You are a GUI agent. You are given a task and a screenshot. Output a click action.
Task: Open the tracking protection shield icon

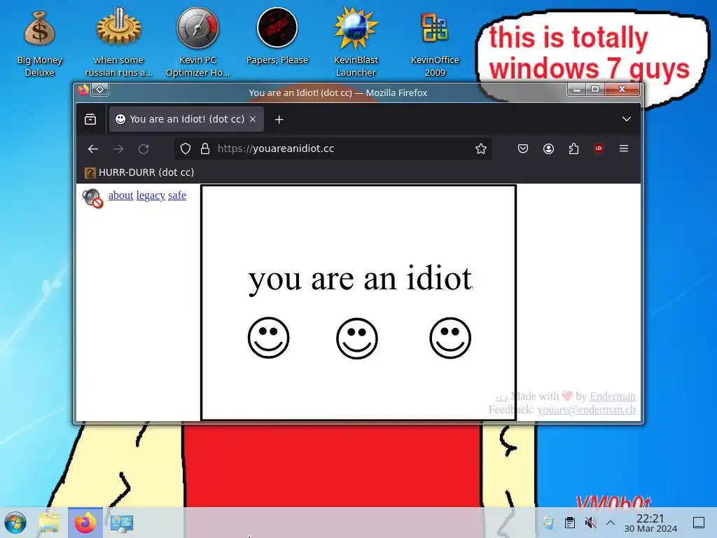(185, 149)
